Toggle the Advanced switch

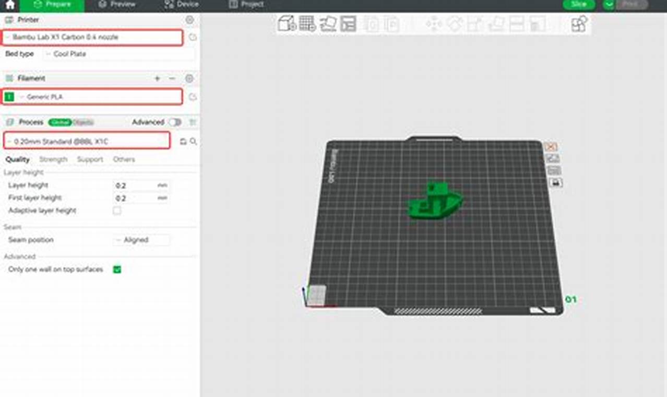[174, 122]
